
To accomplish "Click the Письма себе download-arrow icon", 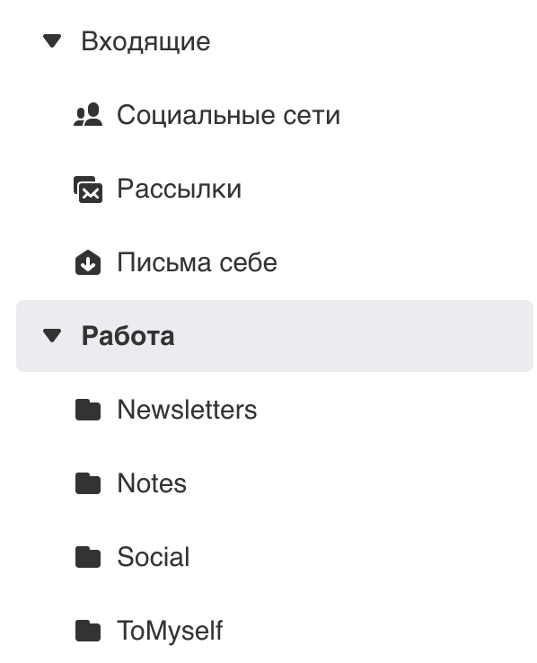I will [x=88, y=262].
